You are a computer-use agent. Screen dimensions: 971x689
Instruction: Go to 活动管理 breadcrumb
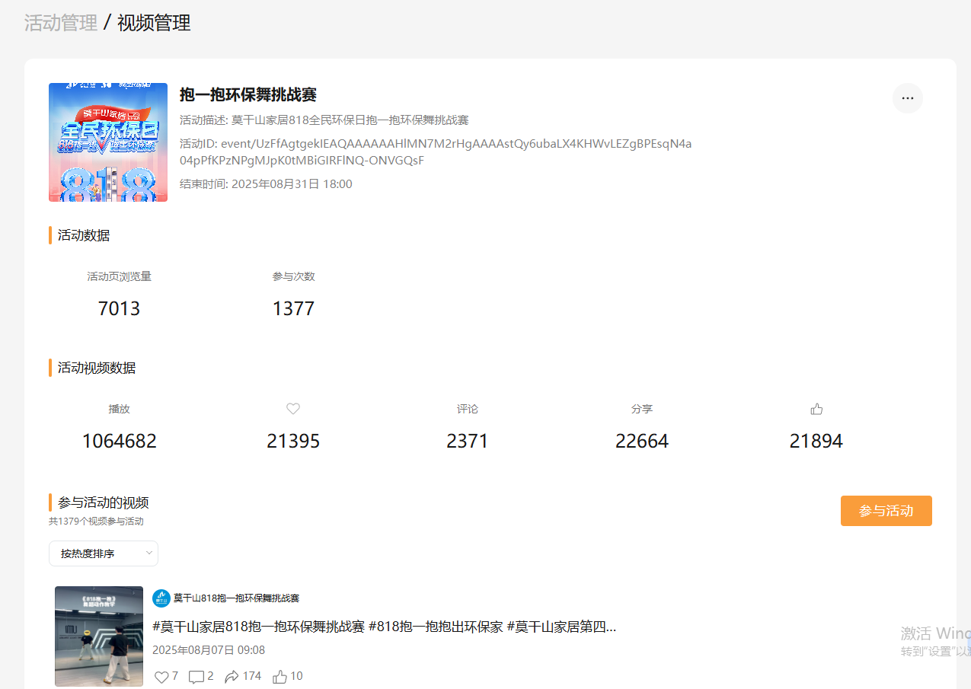61,23
